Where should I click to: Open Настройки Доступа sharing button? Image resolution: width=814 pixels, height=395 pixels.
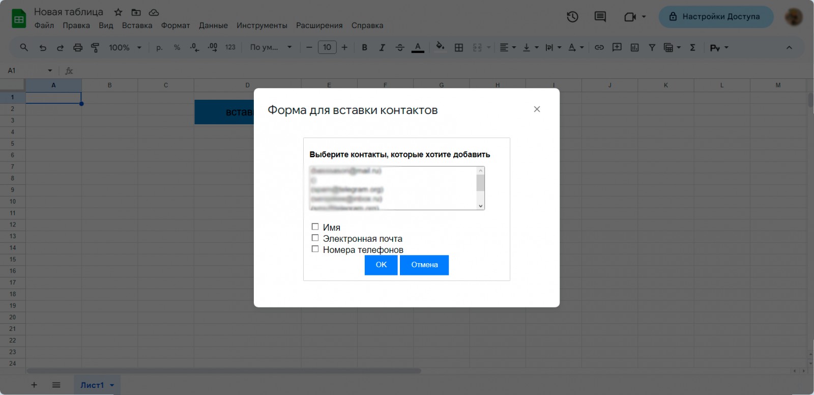716,17
